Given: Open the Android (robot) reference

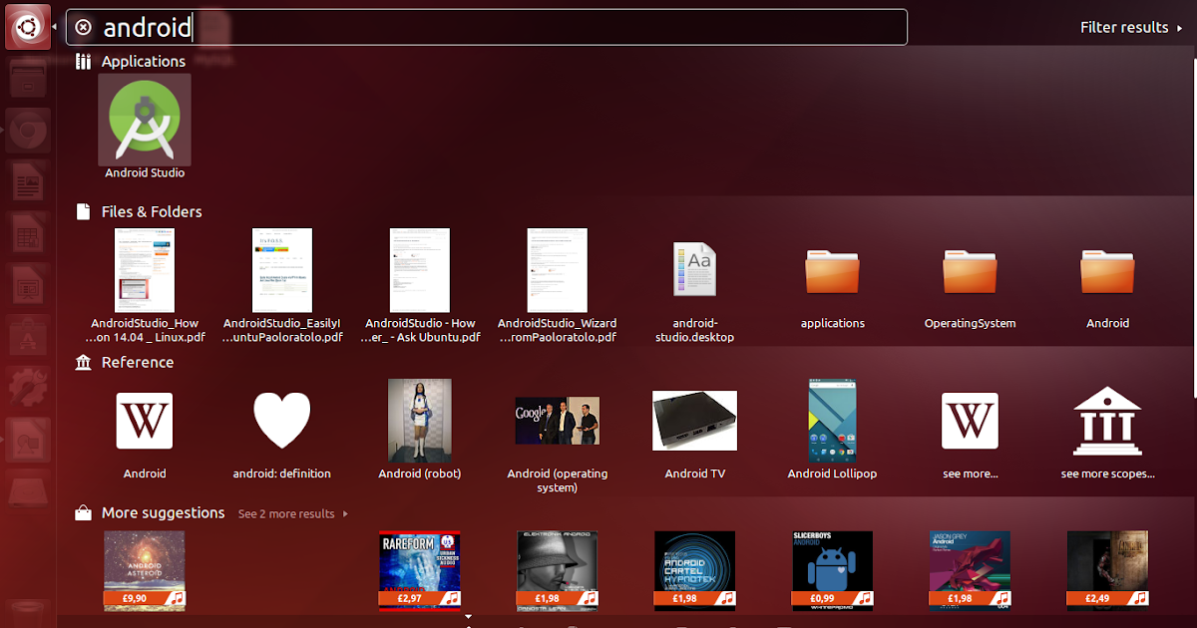Looking at the screenshot, I should [420, 431].
